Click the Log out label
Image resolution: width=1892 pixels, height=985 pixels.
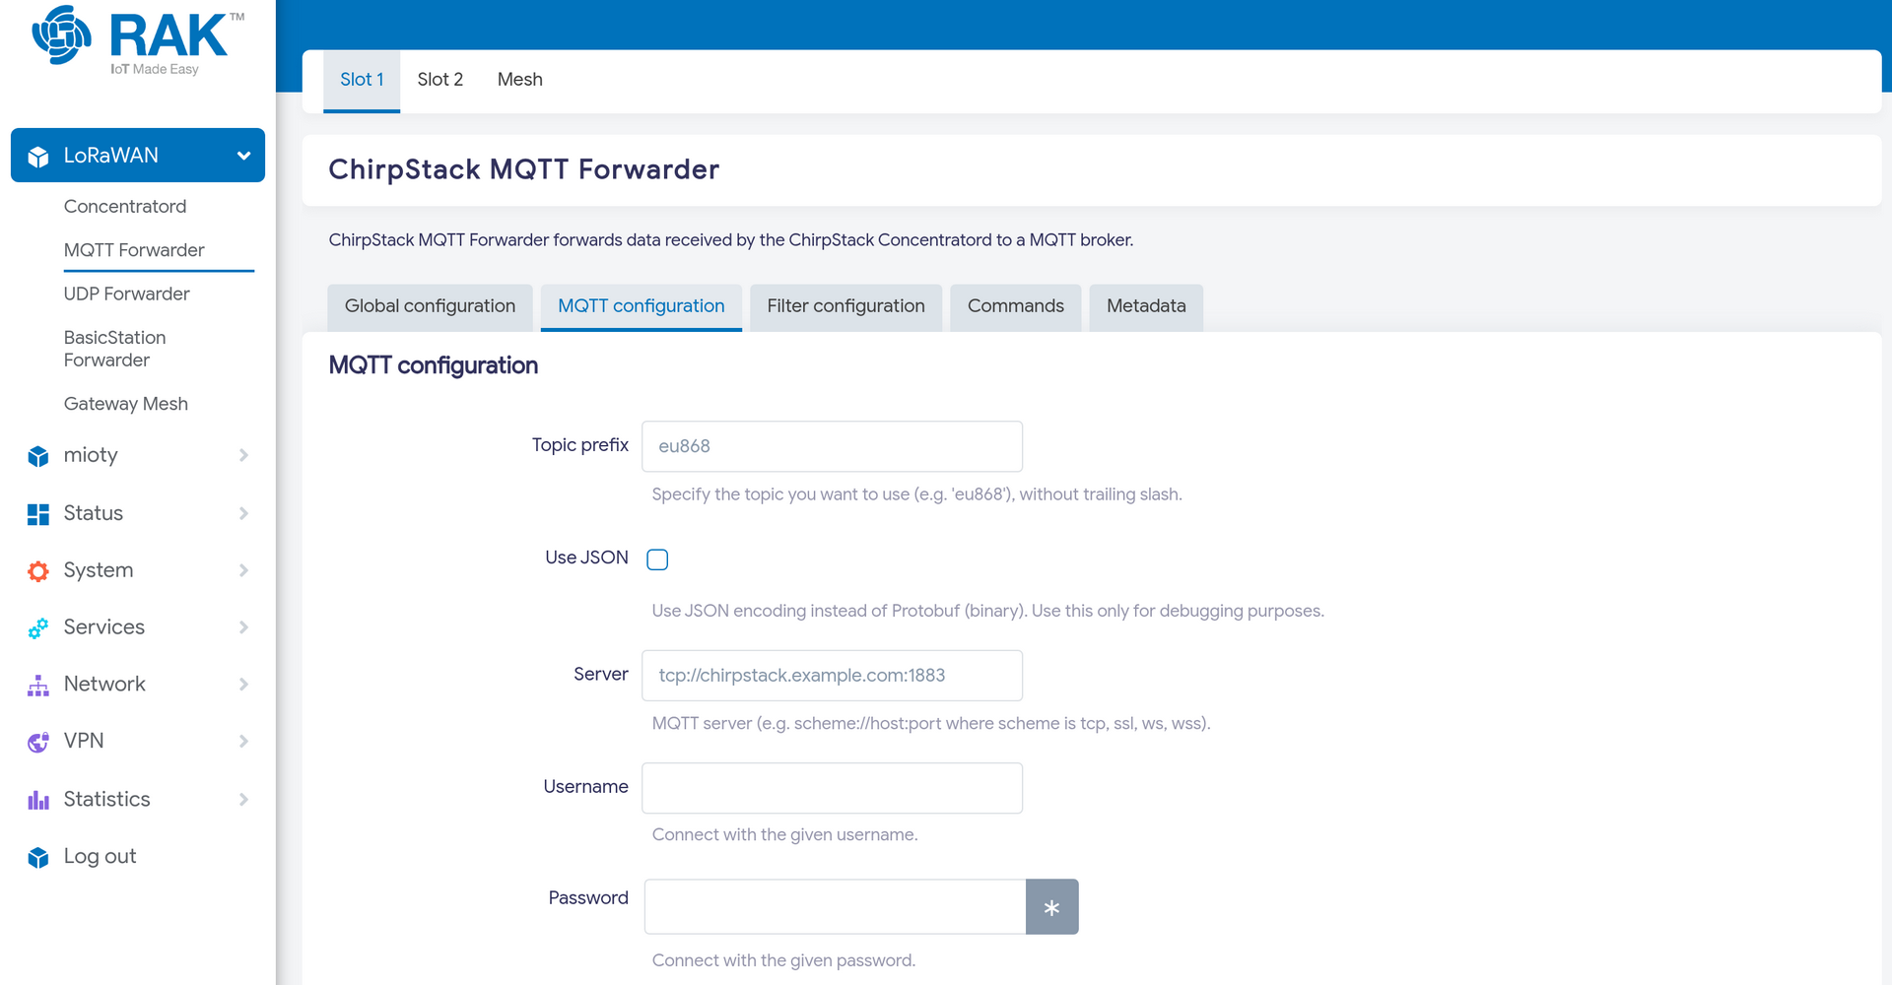point(100,857)
